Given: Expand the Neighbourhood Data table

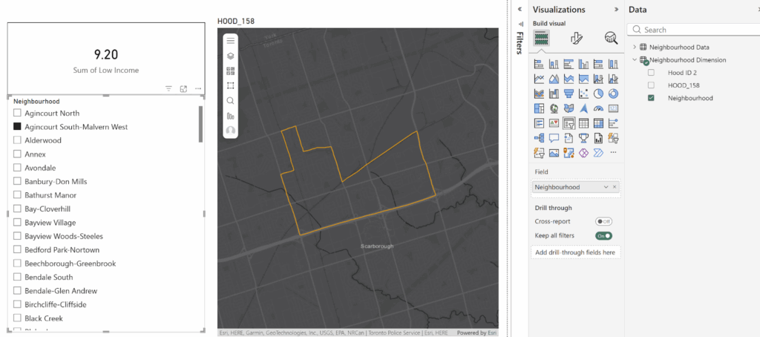Looking at the screenshot, I should click(634, 48).
